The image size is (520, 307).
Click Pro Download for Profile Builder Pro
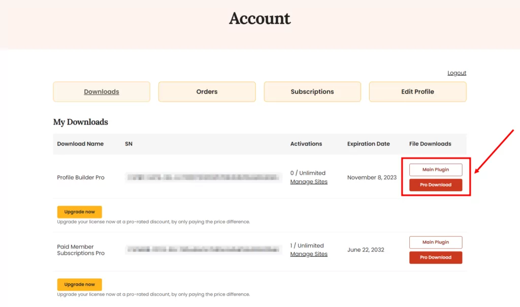point(436,185)
